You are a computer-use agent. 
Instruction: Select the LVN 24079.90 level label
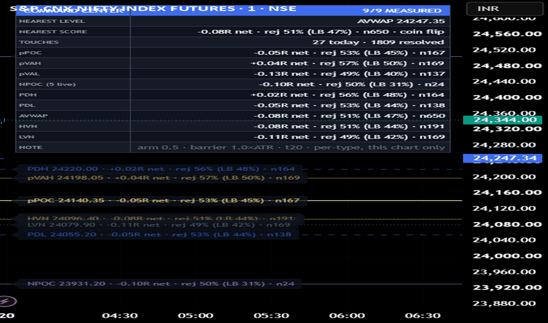tap(159, 225)
